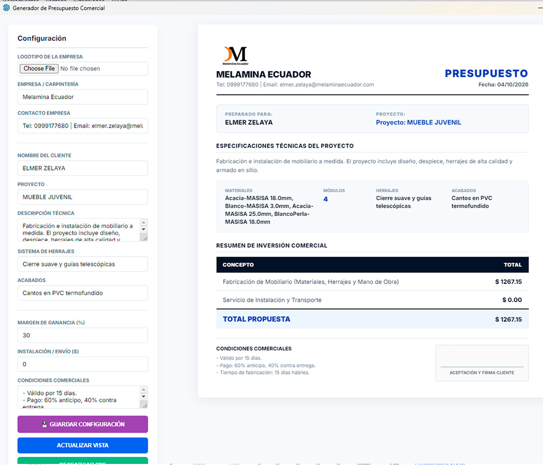Click the TOTAL PROPUESTA label
Viewport: 543px width, 465px height.
pos(256,320)
